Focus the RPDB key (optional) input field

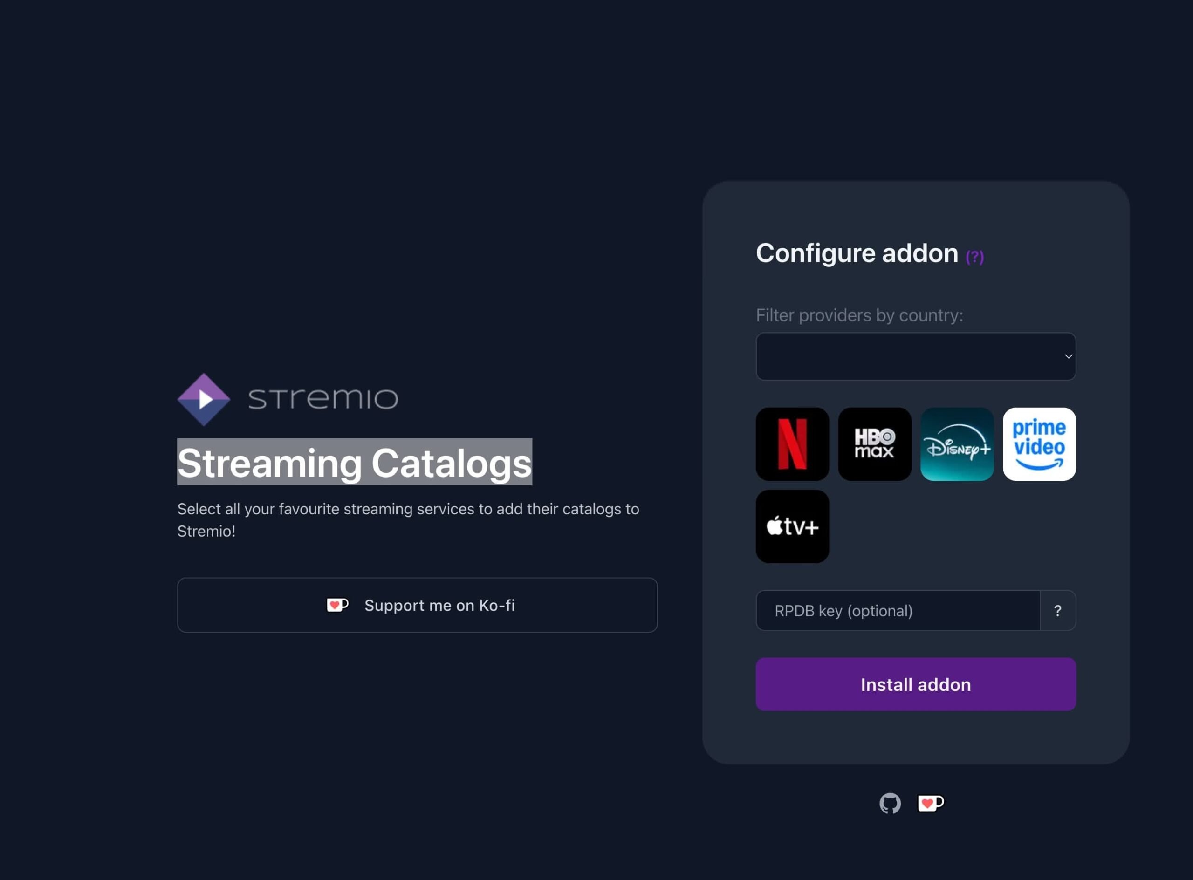[x=898, y=610]
